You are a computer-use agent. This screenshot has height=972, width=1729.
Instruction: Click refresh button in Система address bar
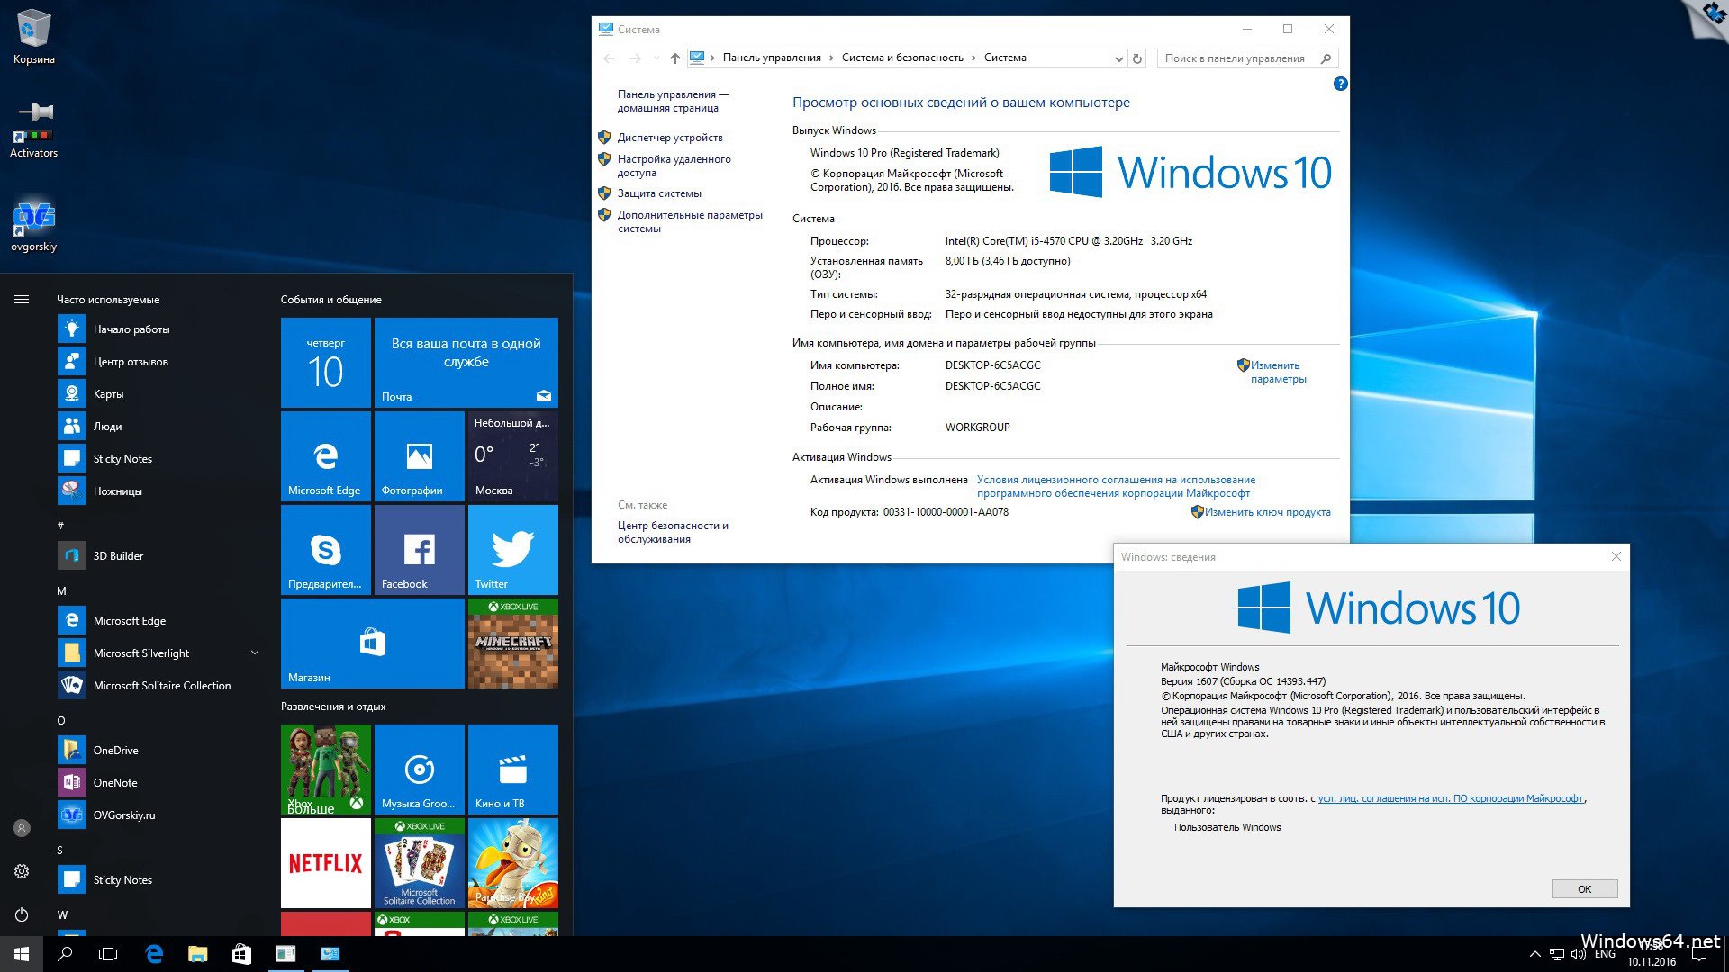tap(1137, 58)
